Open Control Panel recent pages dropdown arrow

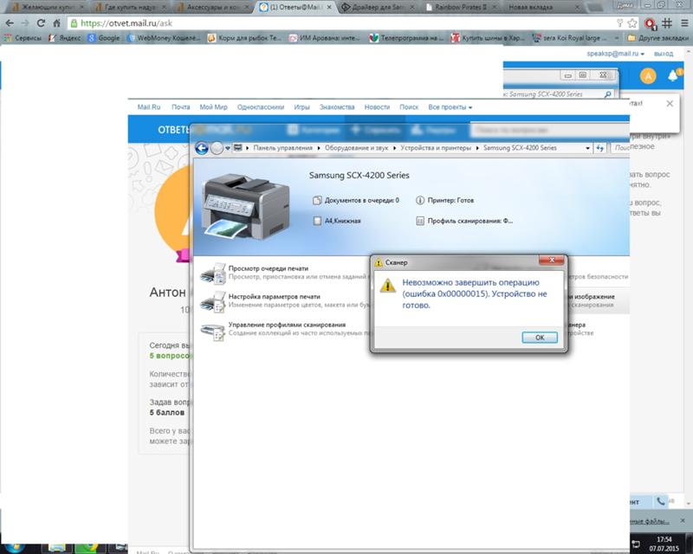coord(228,148)
